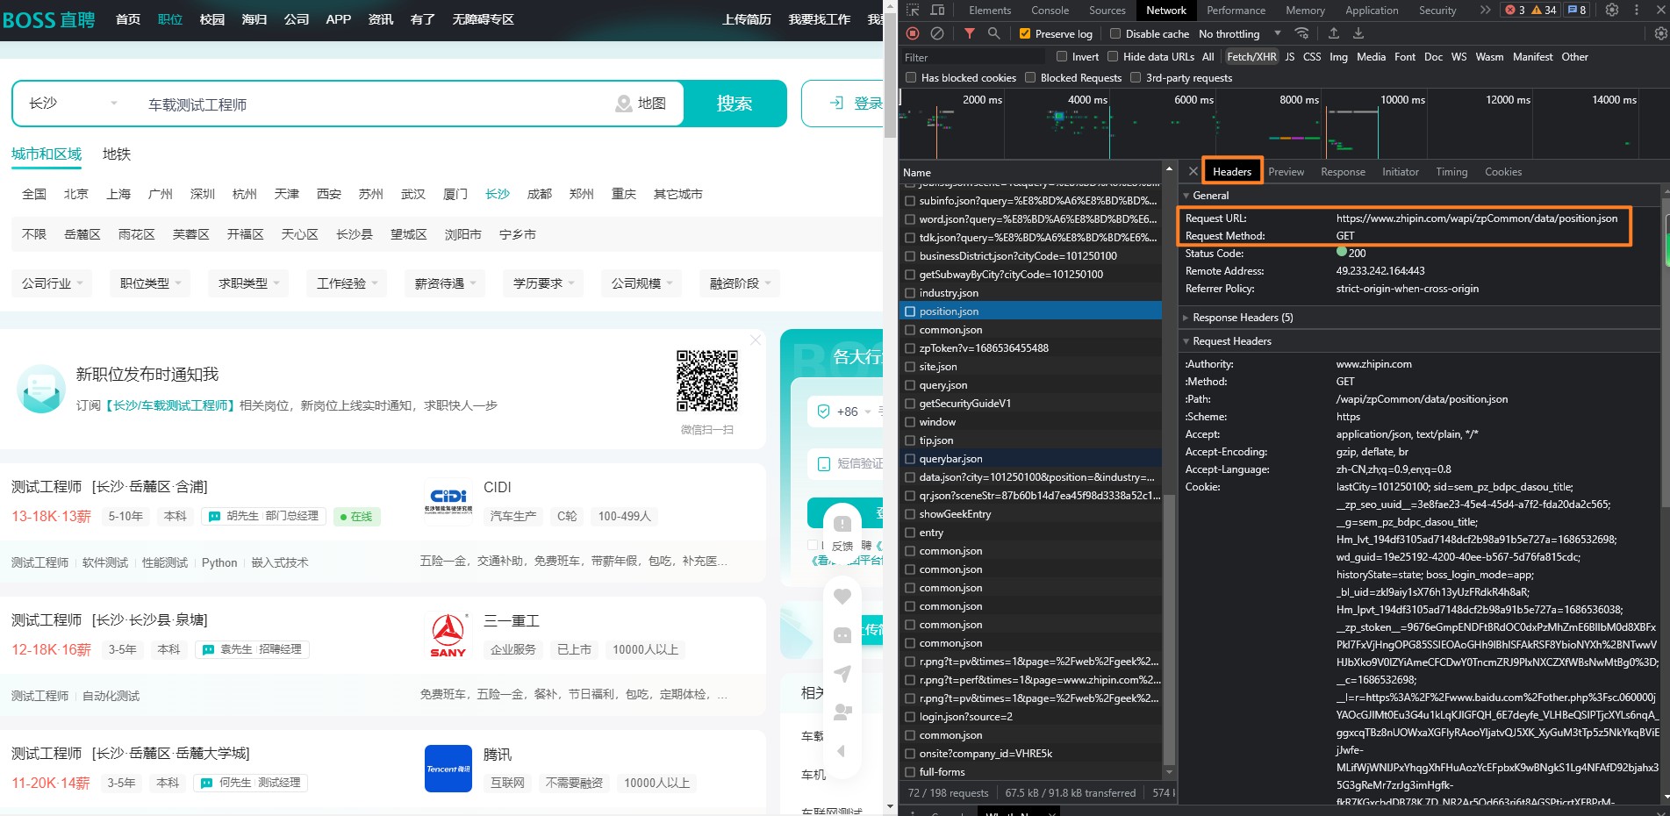Image resolution: width=1670 pixels, height=816 pixels.
Task: Open 校园 in top navigation
Action: [212, 19]
